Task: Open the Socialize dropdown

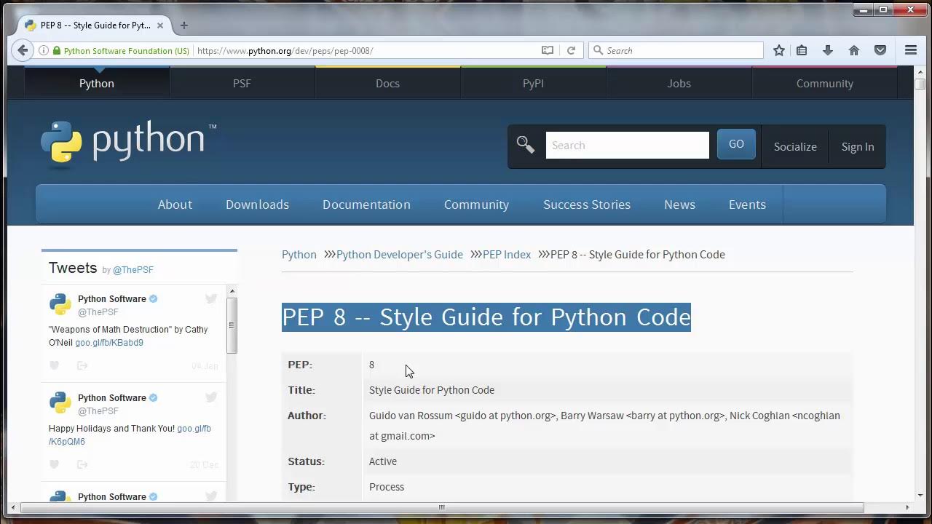Action: pyautogui.click(x=795, y=146)
